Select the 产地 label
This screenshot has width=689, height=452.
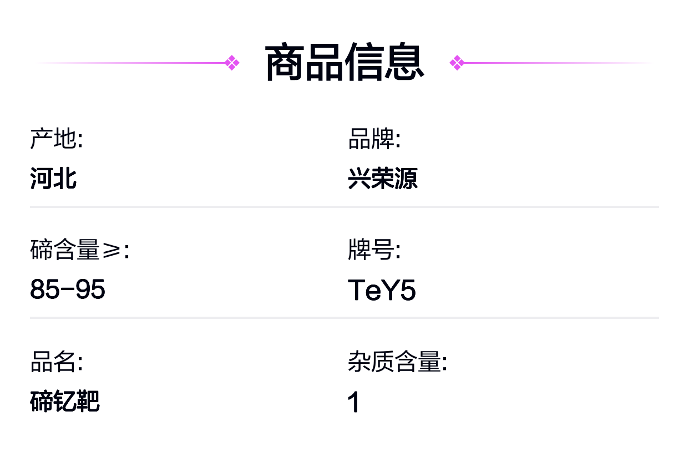click(x=56, y=139)
